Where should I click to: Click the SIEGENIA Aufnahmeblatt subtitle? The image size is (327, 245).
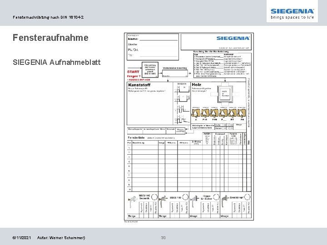click(56, 62)
